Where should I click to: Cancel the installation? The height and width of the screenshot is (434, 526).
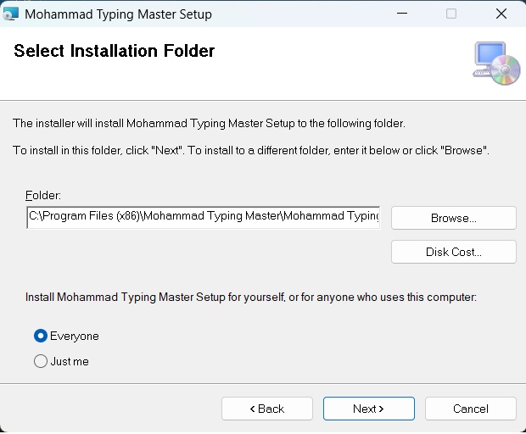[x=471, y=409]
